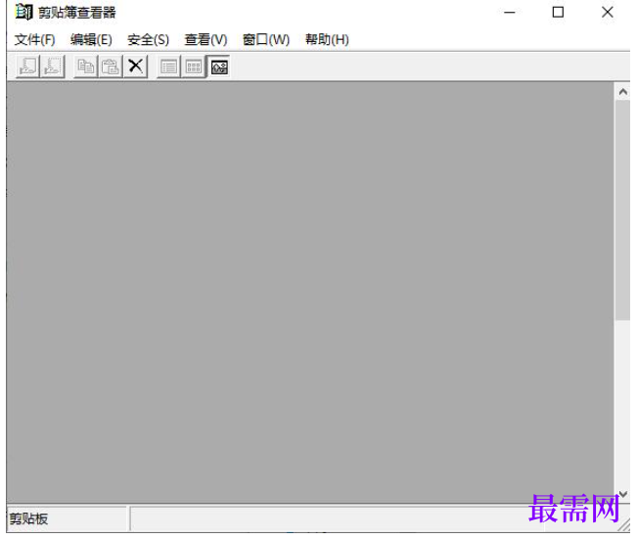Click the Connect toolbar icon
Viewport: 638px width, 539px height.
click(x=27, y=67)
